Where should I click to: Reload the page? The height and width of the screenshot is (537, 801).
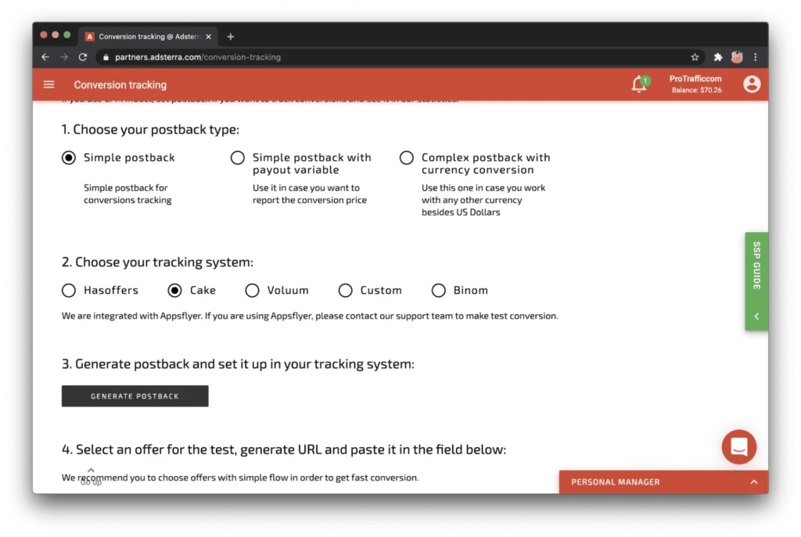[x=83, y=57]
